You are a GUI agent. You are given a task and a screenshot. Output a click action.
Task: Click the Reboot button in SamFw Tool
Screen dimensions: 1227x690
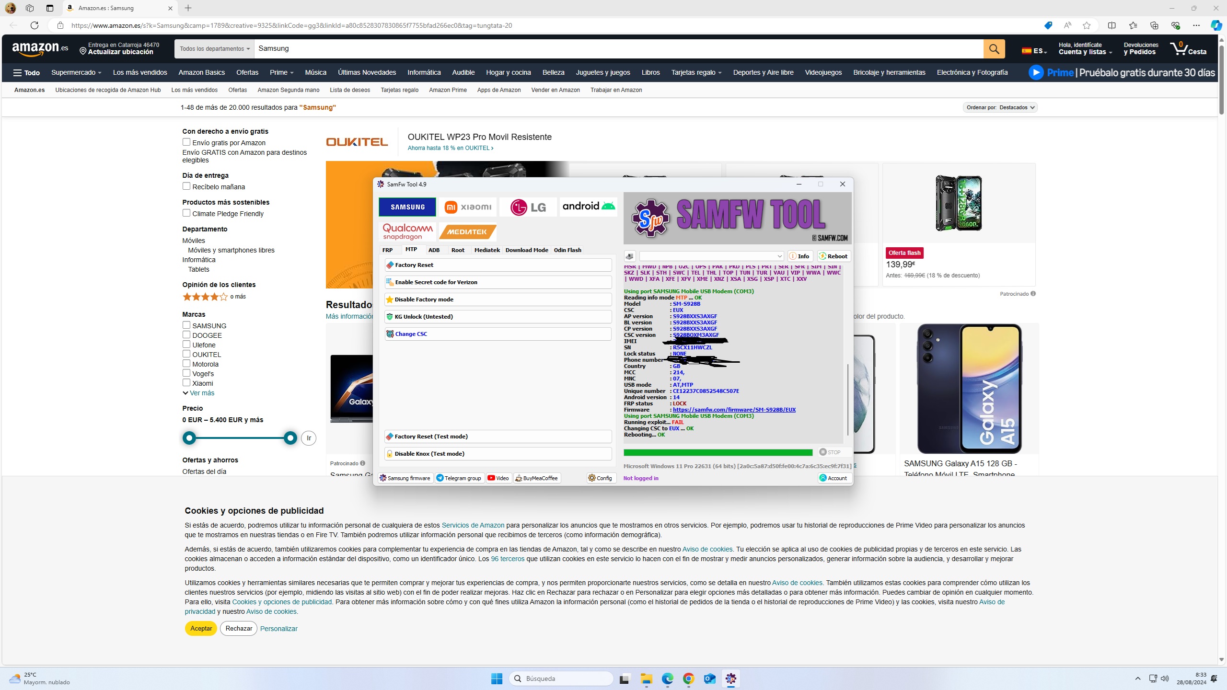pyautogui.click(x=834, y=256)
